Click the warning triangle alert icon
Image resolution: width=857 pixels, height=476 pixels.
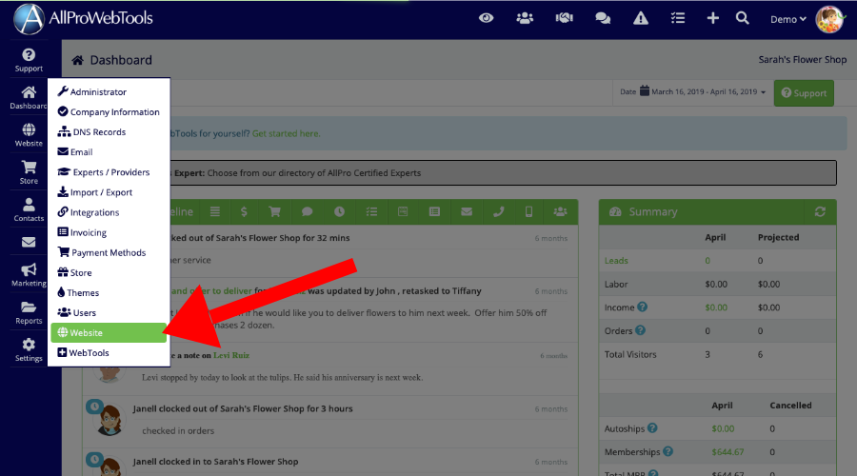pyautogui.click(x=641, y=18)
